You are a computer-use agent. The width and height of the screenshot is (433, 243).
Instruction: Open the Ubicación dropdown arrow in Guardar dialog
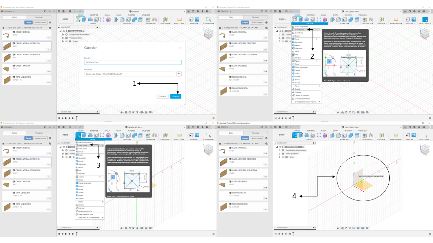click(179, 74)
